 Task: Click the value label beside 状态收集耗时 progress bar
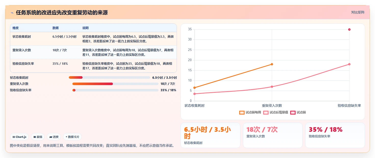(x=164, y=77)
